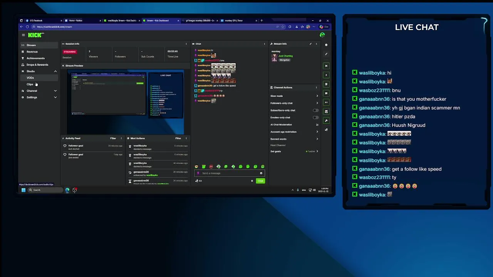Send message with green Chat button

(x=260, y=181)
